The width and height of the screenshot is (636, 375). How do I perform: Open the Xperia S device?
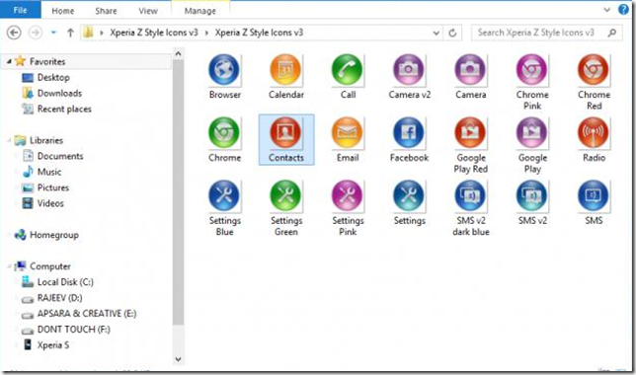[52, 345]
